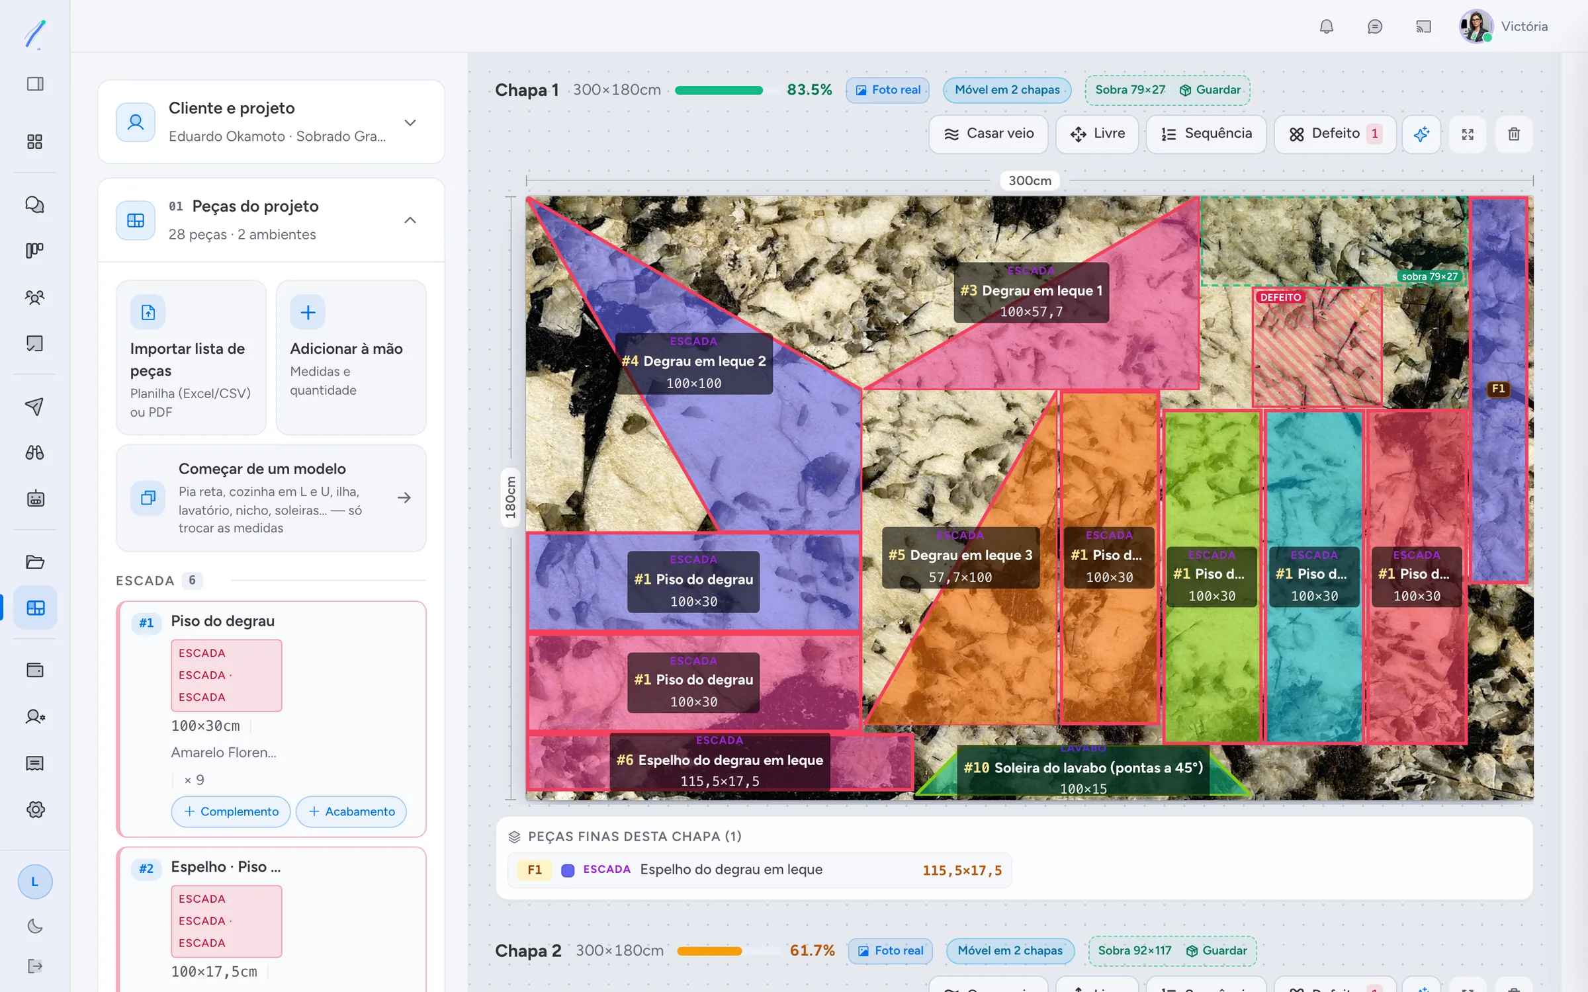This screenshot has width=1588, height=992.
Task: Select F1 Espelho do degrau em leque row
Action: tap(760, 870)
